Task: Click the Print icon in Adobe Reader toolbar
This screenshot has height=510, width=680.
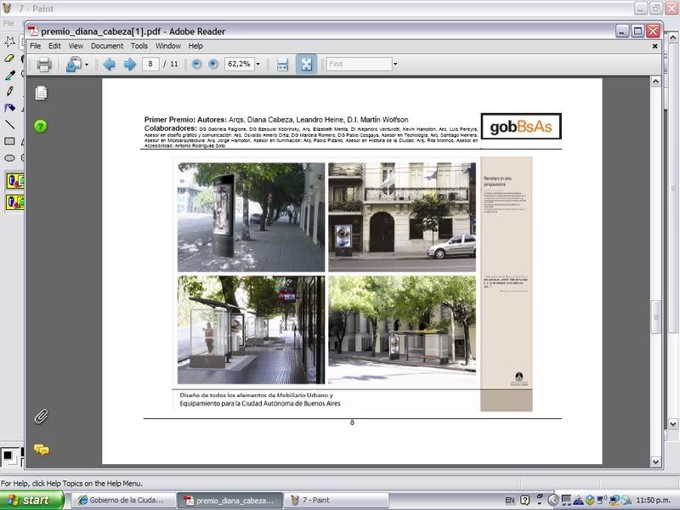Action: tap(44, 64)
